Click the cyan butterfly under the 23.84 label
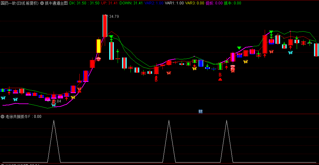319x165 pixels. [54, 105]
